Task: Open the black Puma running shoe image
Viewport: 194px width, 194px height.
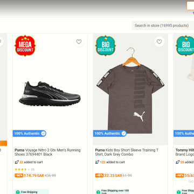Action: (50, 94)
